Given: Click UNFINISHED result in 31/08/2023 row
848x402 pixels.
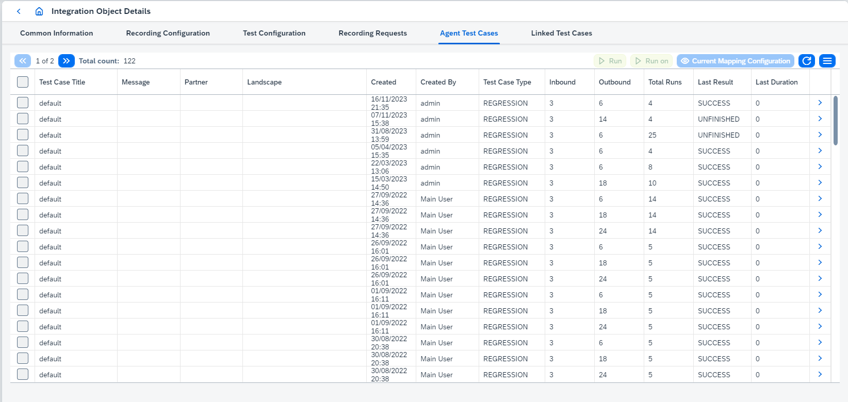Looking at the screenshot, I should (x=719, y=135).
